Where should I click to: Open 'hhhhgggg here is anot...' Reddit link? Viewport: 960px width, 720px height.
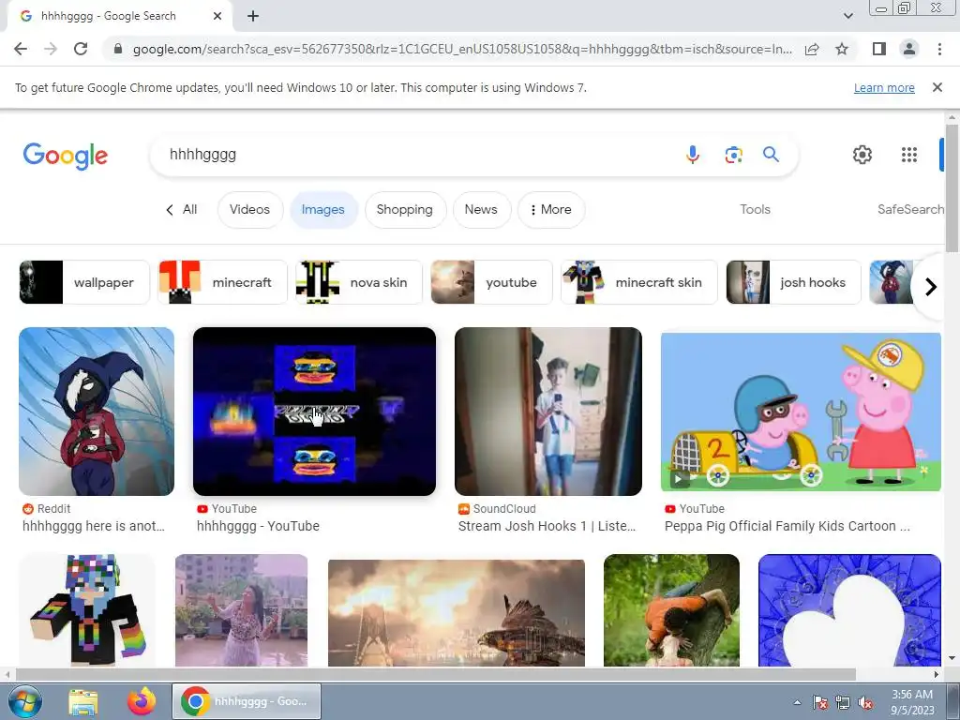[x=94, y=526]
